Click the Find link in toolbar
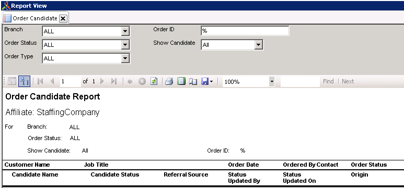Image resolution: width=404 pixels, height=188 pixels. click(328, 81)
